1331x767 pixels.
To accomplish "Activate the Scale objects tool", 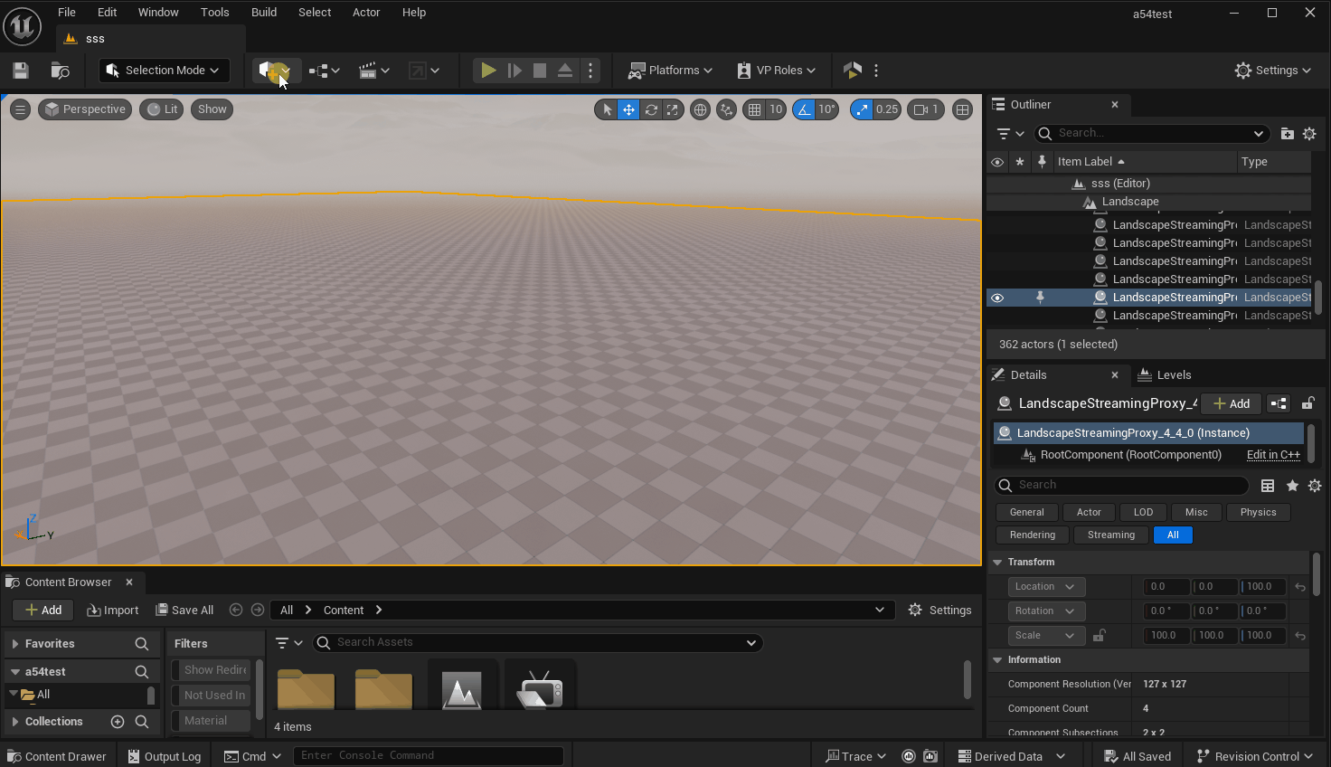I will [x=673, y=109].
